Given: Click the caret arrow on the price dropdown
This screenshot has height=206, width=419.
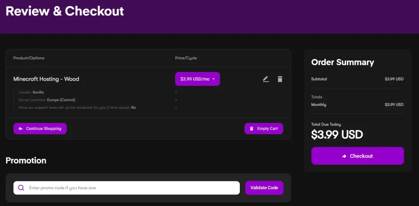Looking at the screenshot, I should 213,79.
